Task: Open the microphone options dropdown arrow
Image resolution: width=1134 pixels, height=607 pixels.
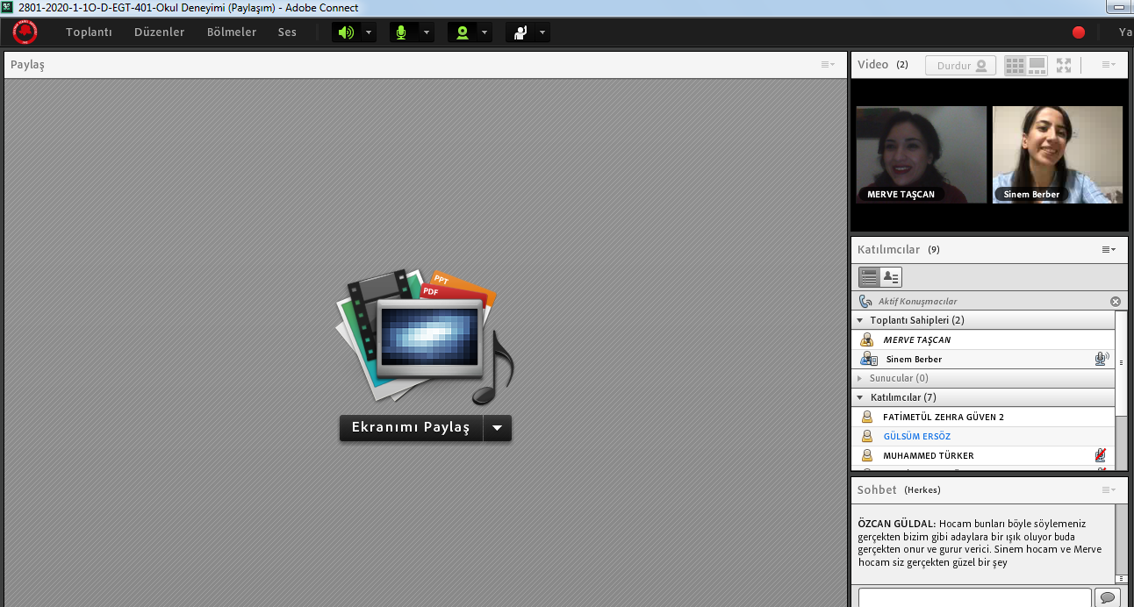Action: (427, 32)
